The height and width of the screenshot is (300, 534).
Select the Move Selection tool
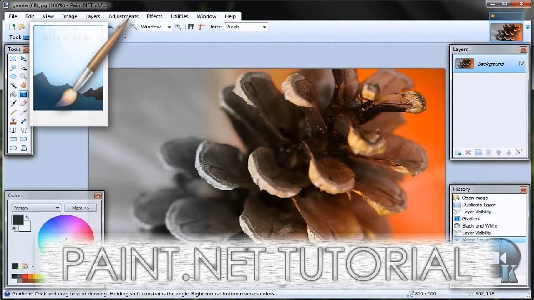23,67
